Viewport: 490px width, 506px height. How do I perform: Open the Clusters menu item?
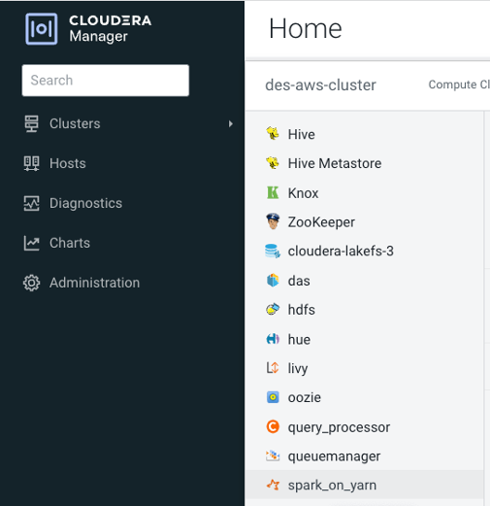tap(75, 123)
